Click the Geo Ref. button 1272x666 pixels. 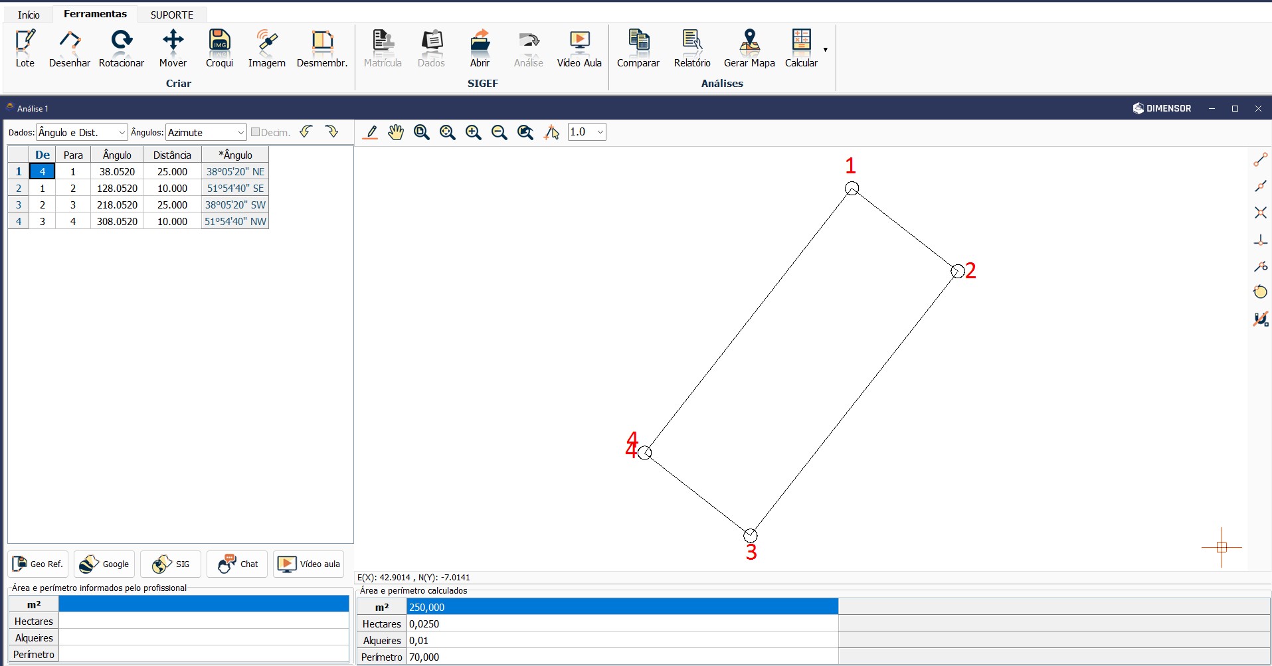[39, 564]
